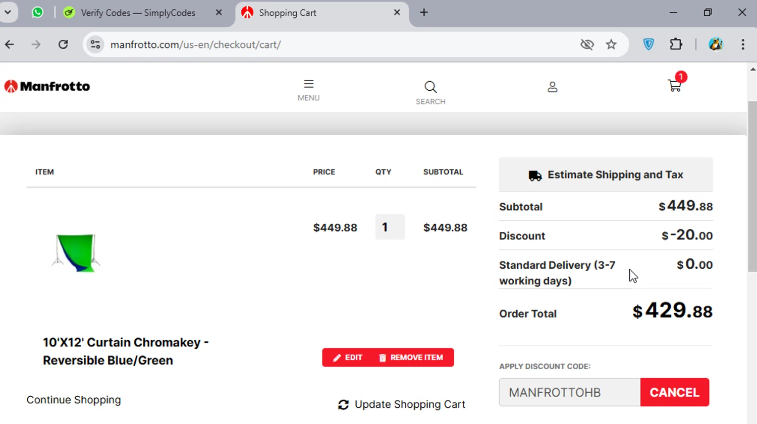The width and height of the screenshot is (757, 424).
Task: Click Standard Delivery (3-7 working days) label
Action: [557, 273]
